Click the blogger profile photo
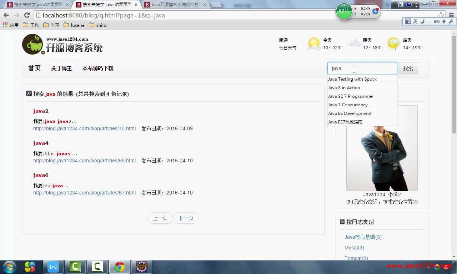Screen dimensions: 457x274 pyautogui.click(x=382, y=148)
